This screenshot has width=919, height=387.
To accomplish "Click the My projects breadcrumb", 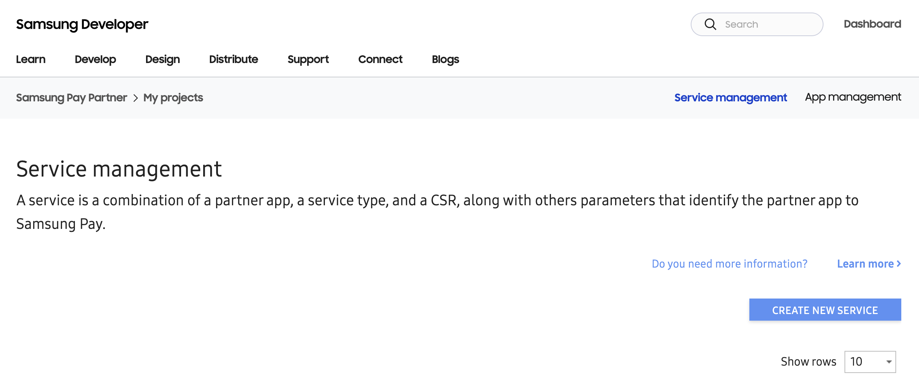I will [x=173, y=98].
